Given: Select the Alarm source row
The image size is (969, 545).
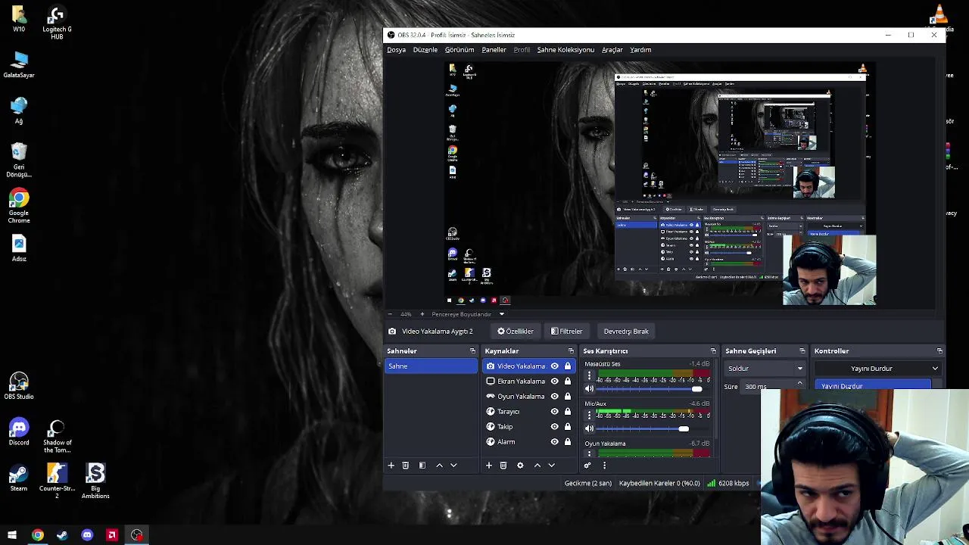Looking at the screenshot, I should tap(528, 442).
